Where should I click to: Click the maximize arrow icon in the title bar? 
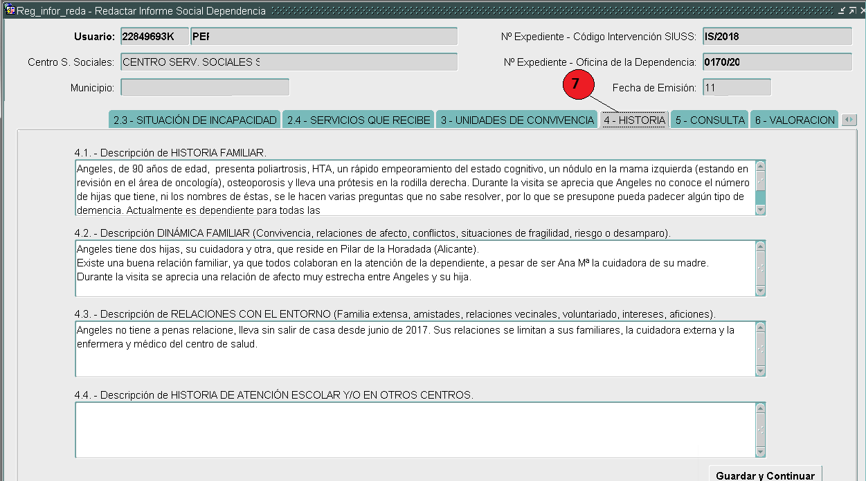pos(851,9)
